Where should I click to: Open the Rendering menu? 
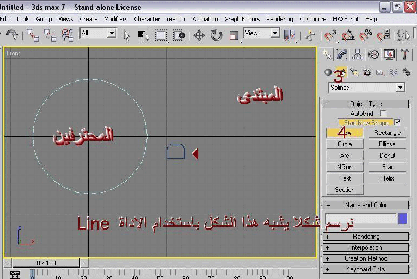[x=279, y=19]
